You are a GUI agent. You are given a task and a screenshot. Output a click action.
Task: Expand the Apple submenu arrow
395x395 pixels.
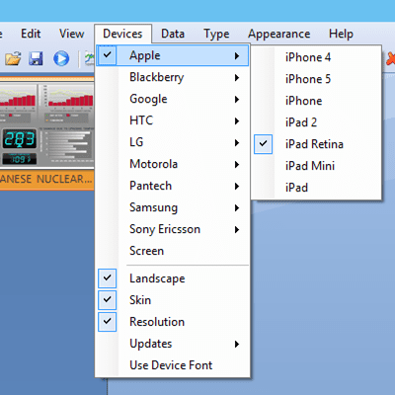[237, 55]
